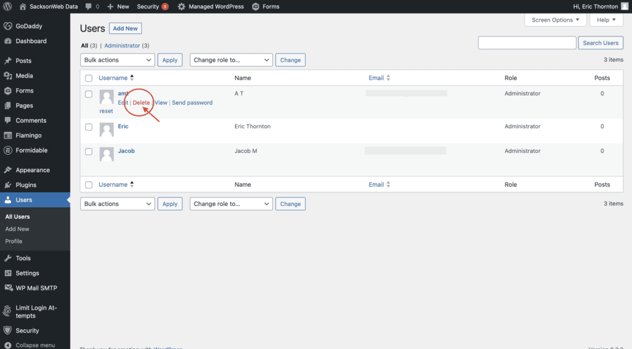This screenshot has height=349, width=632.
Task: Tick the checkbox for user Eric
Action: pos(89,127)
